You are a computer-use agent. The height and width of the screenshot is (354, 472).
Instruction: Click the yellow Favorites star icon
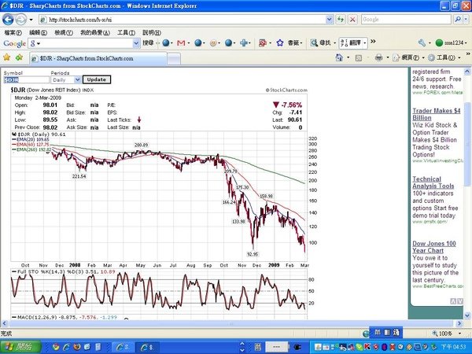pyautogui.click(x=6, y=57)
